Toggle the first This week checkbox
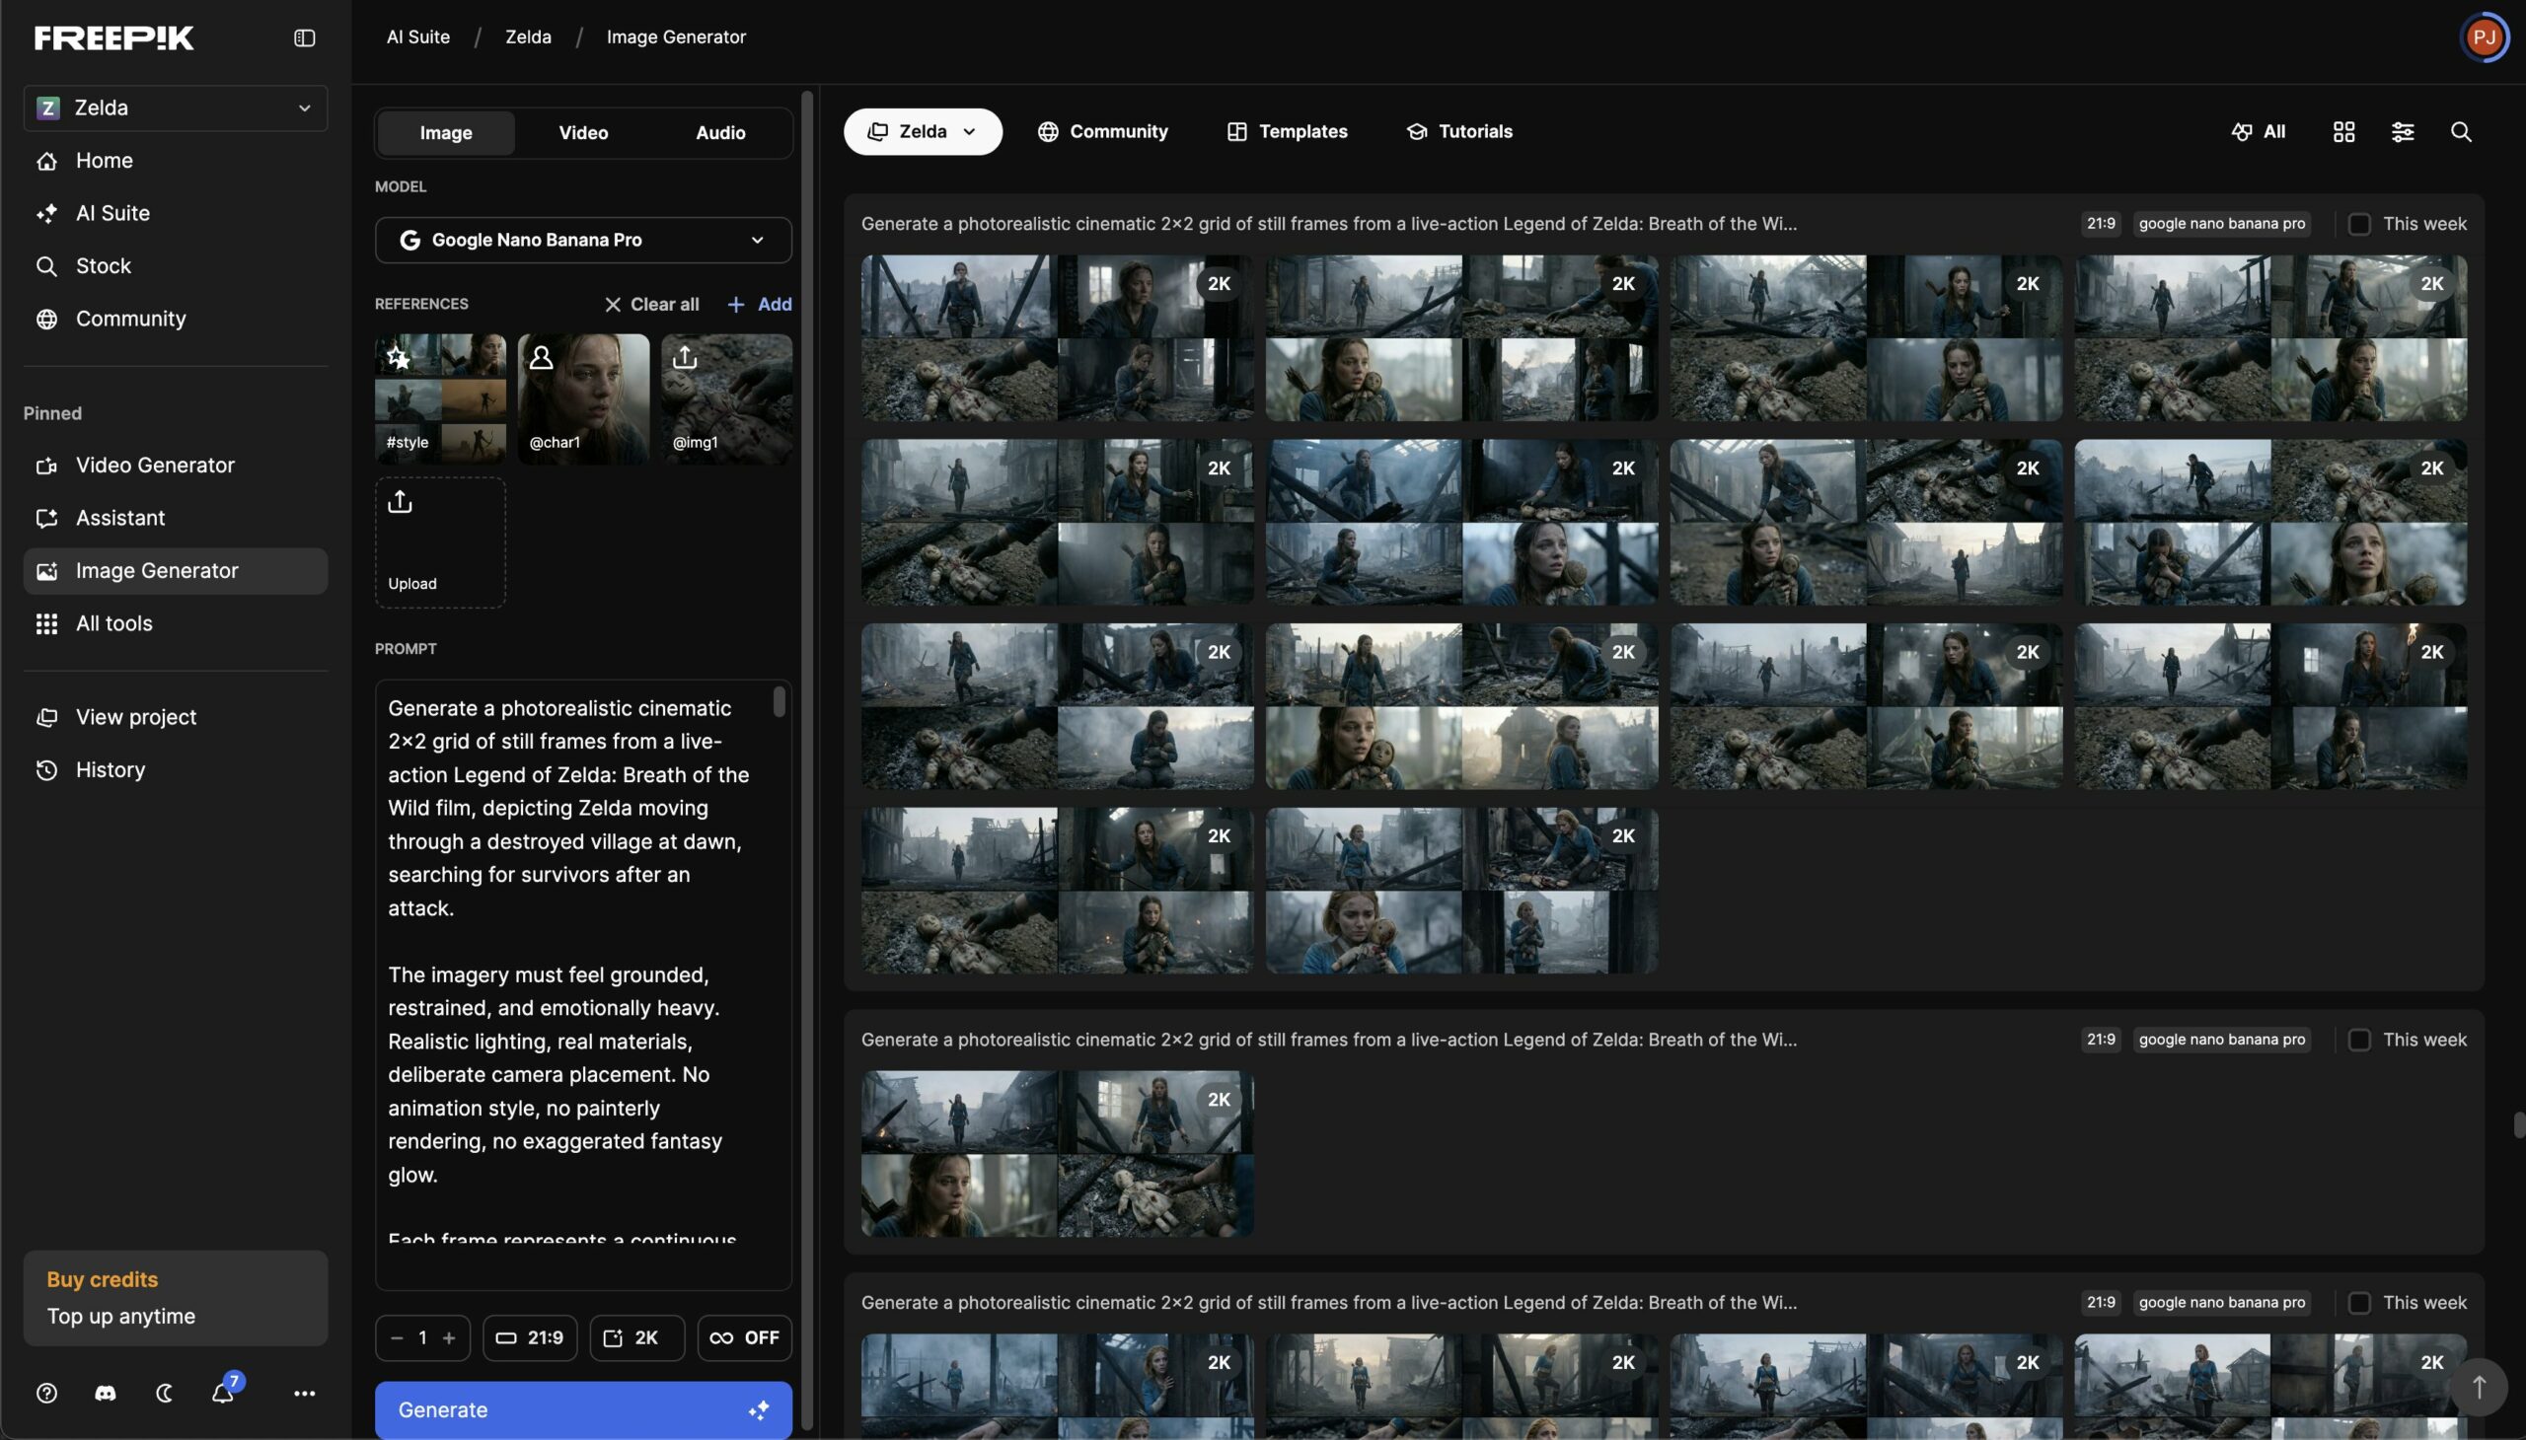Screen dimensions: 2526x1440 [x=2359, y=224]
